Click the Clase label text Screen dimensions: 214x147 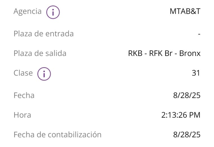click(23, 73)
